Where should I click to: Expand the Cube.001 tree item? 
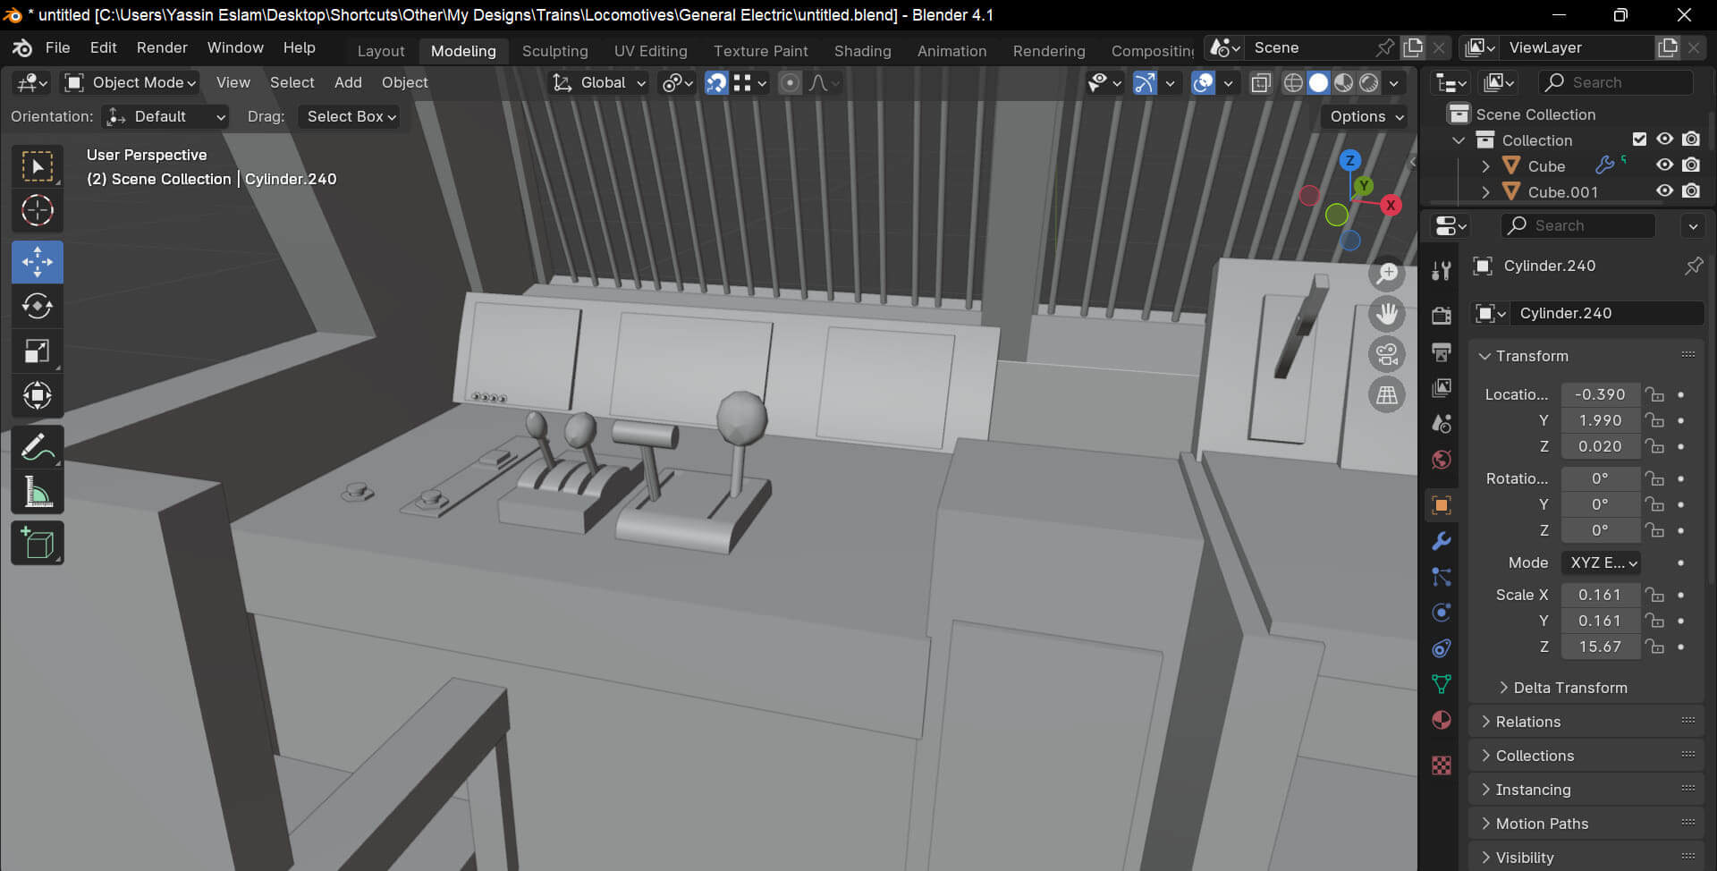point(1485,192)
